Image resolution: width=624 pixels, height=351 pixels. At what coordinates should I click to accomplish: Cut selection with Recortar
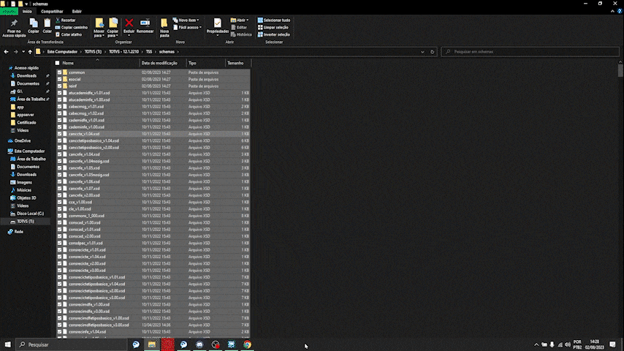coord(66,20)
